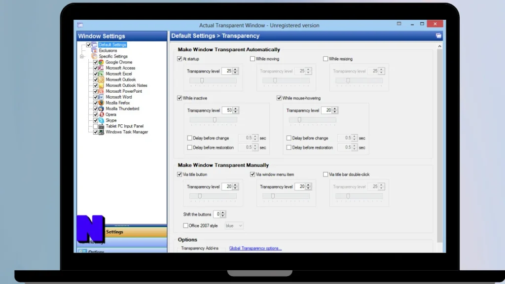Click the Microsoft PowerPoint icon
This screenshot has width=505, height=284.
(x=101, y=91)
